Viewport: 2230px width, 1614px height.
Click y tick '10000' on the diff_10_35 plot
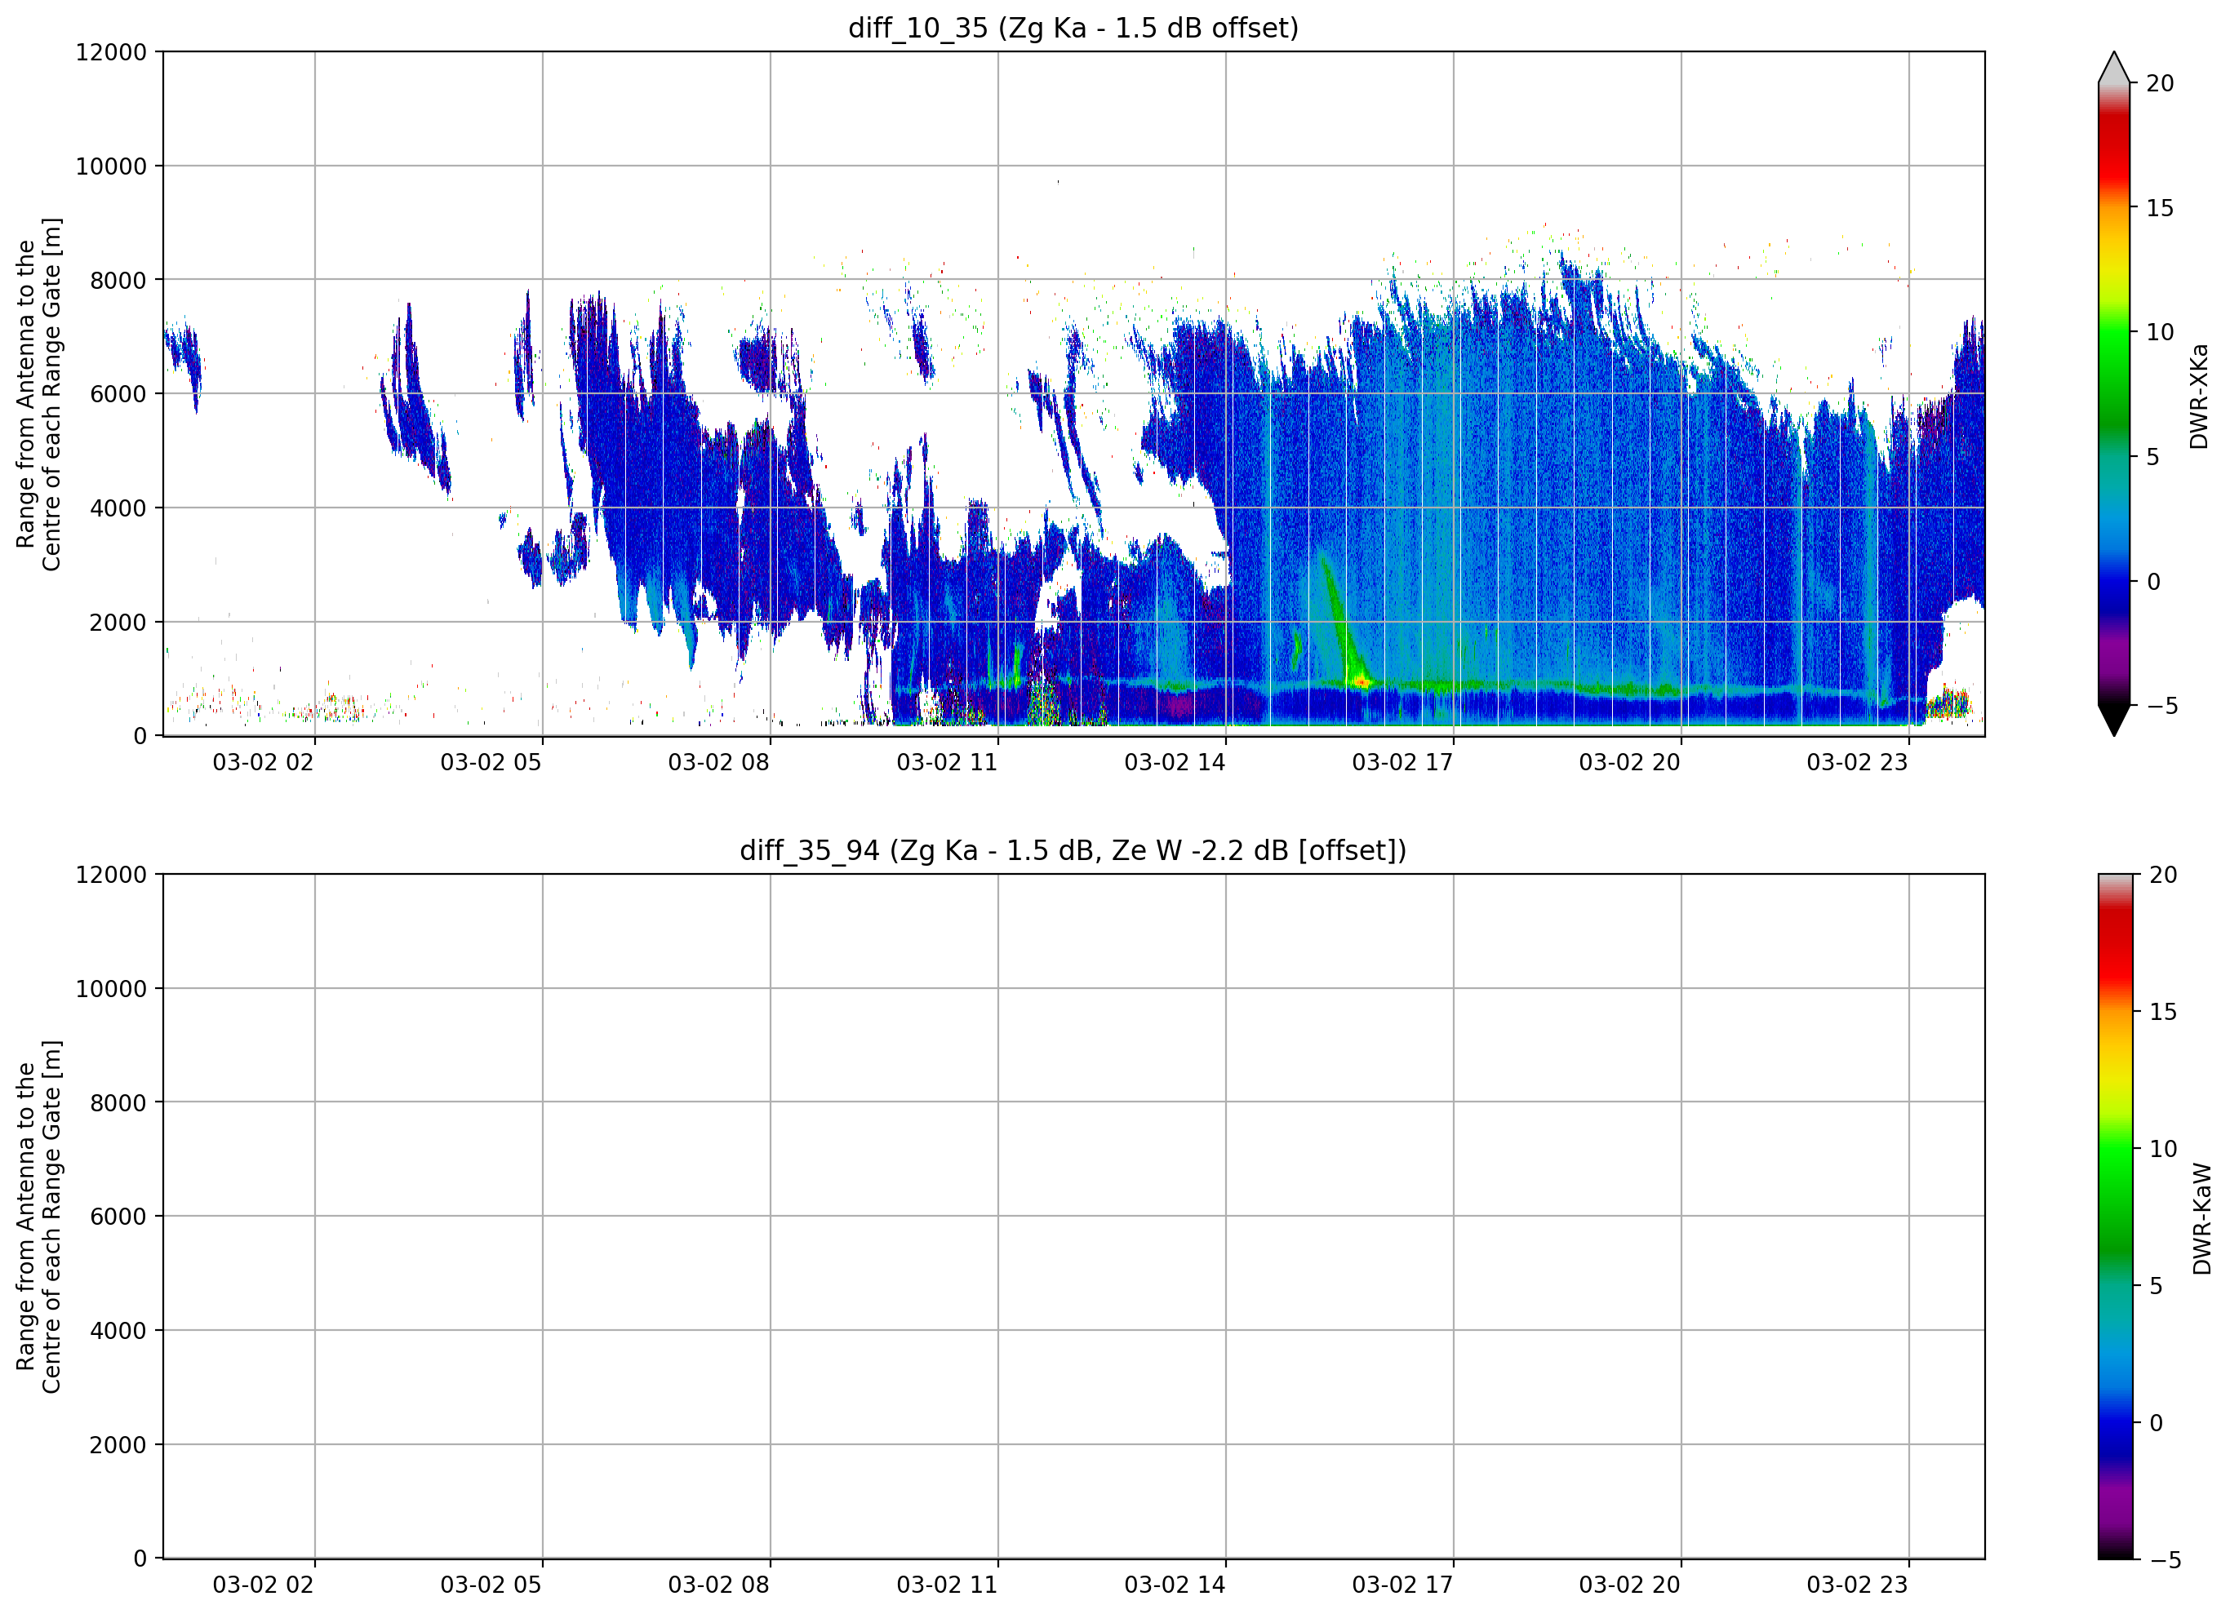tap(111, 166)
